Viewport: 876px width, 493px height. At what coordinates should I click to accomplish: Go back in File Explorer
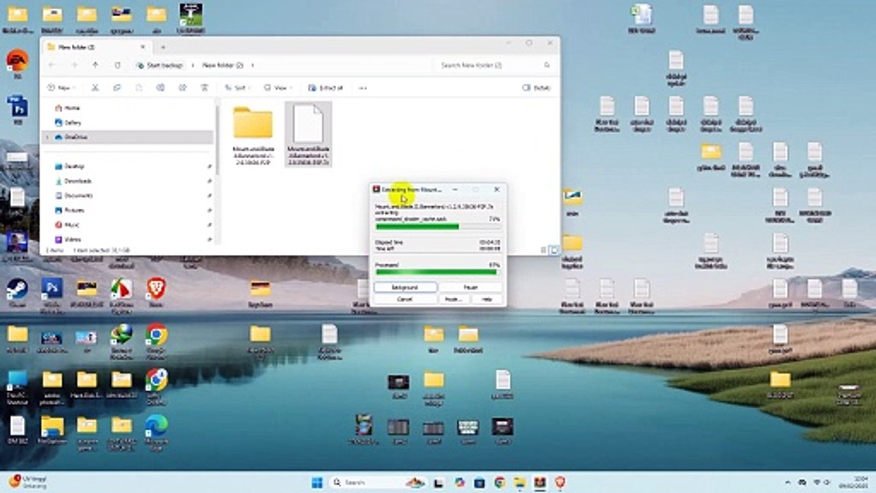coord(52,65)
